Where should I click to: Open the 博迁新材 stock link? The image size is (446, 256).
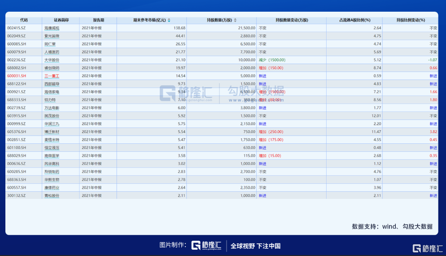pyautogui.click(x=52, y=132)
